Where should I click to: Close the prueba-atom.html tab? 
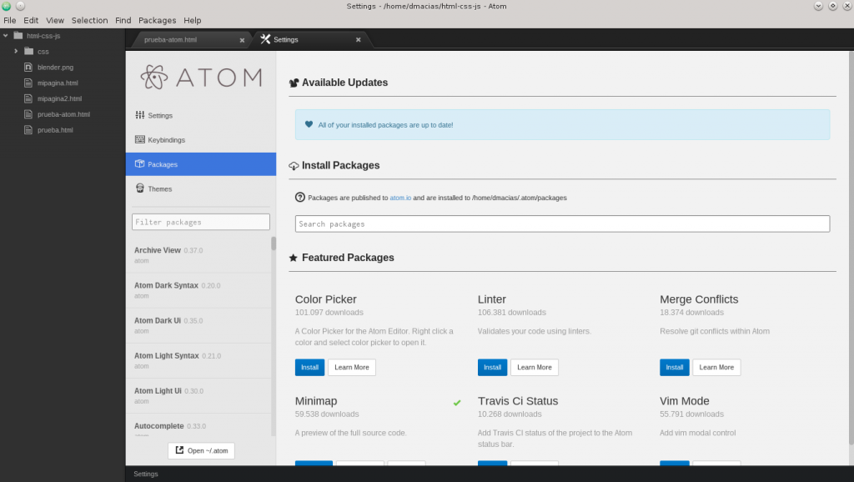point(243,40)
